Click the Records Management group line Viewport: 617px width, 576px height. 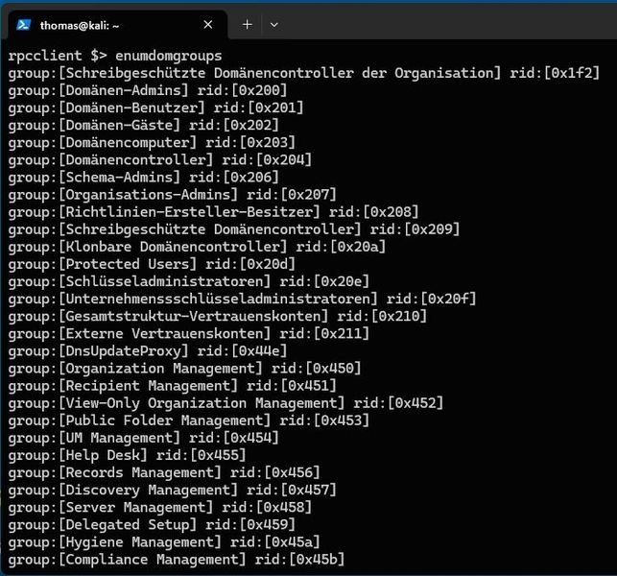[x=164, y=471]
